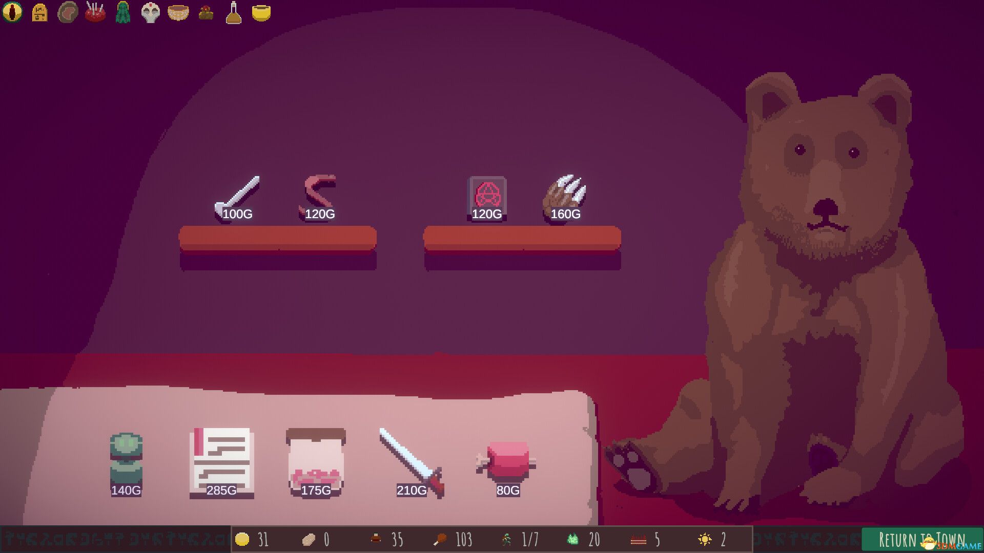The width and height of the screenshot is (984, 553).
Task: Click the yellow eye relic icon
Action: pyautogui.click(x=12, y=12)
